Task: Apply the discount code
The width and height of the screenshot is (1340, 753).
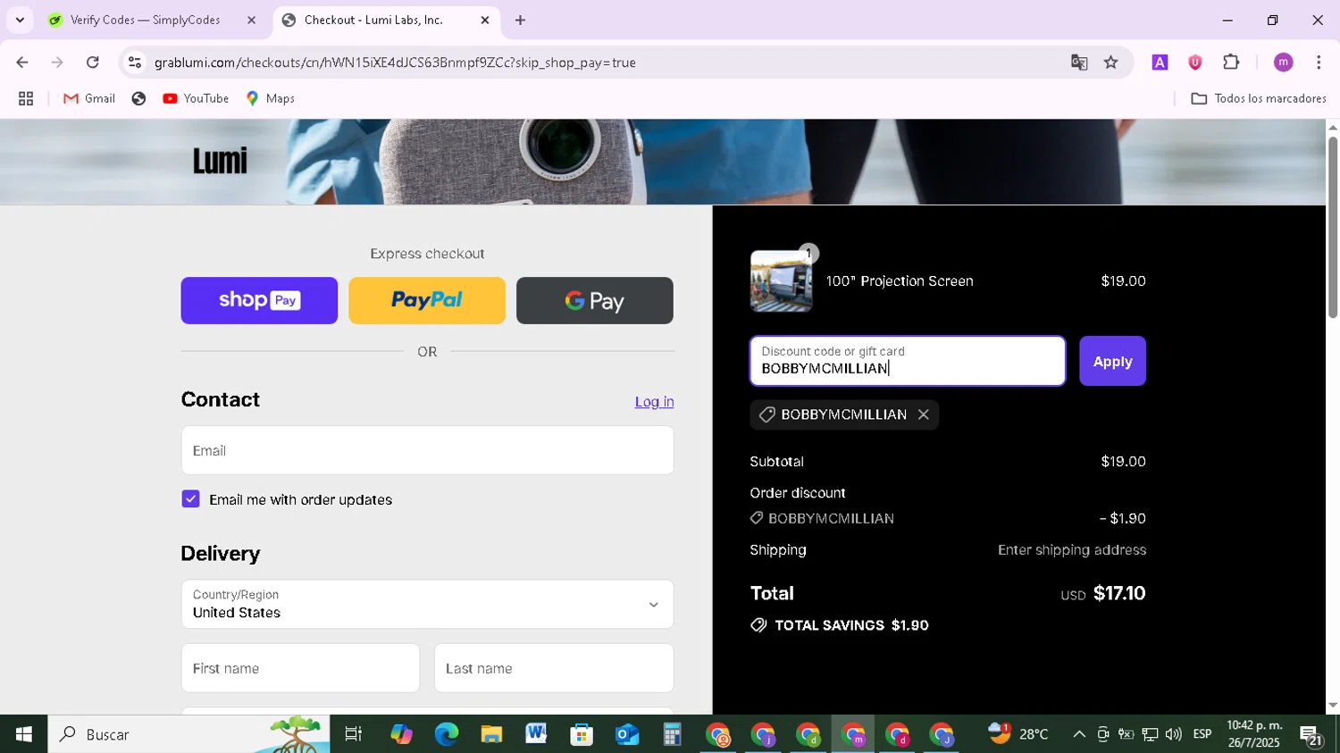Action: click(1112, 361)
